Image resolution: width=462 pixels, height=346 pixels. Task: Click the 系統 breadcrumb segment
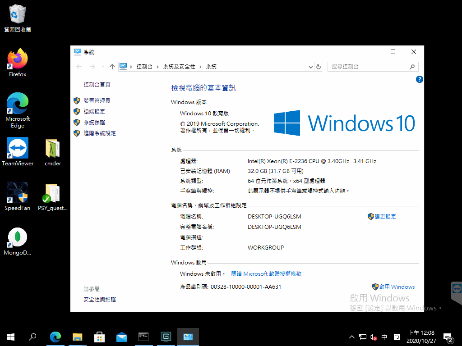211,67
